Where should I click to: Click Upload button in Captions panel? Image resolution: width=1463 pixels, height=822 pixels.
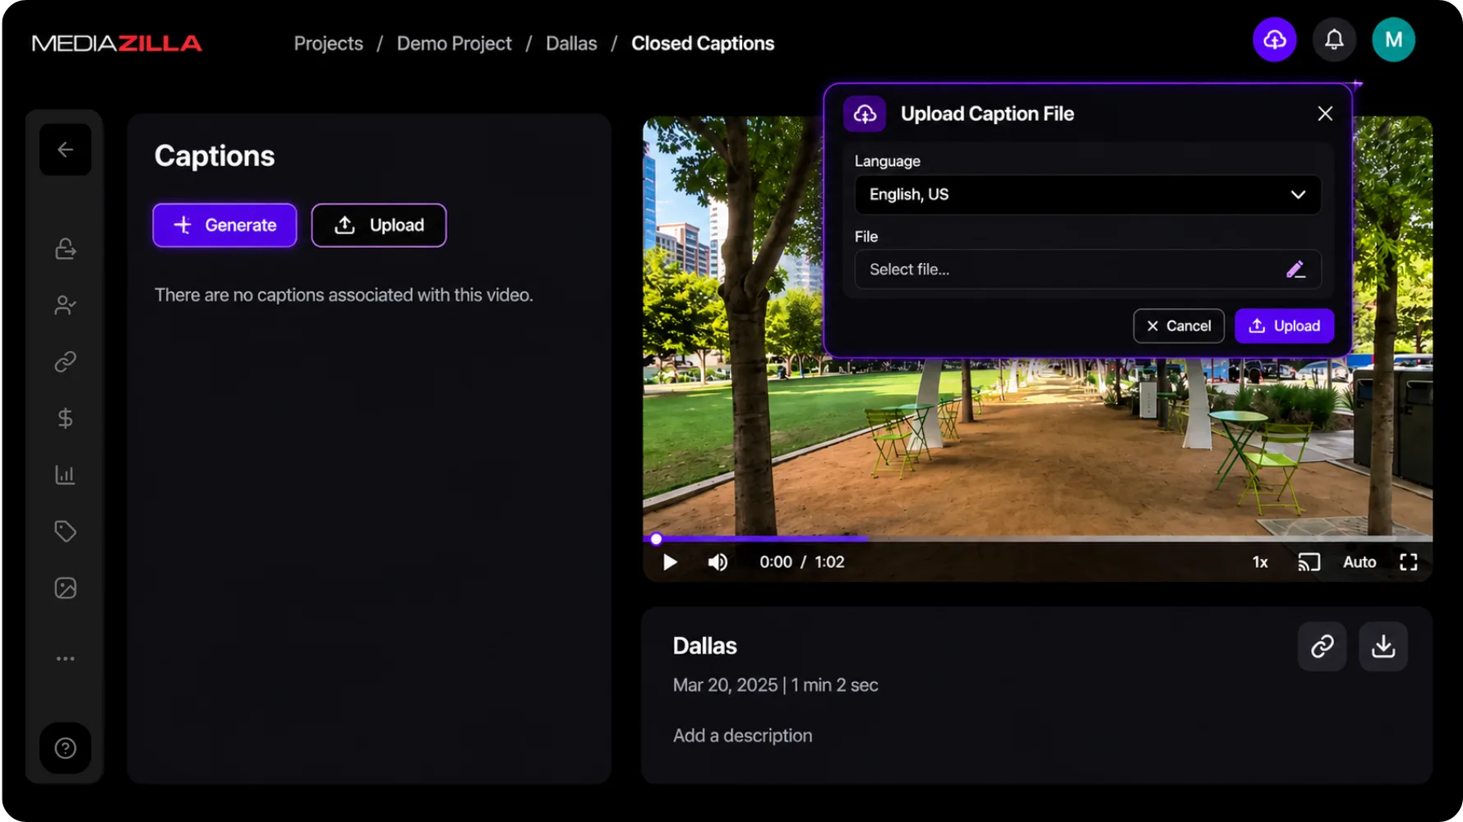click(x=379, y=225)
